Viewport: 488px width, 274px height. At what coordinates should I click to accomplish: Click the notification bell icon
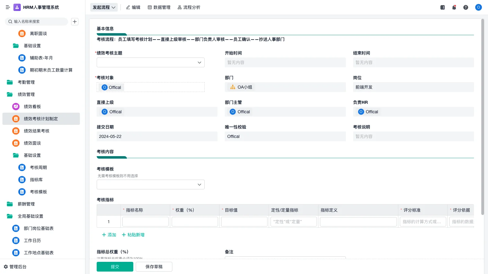[x=454, y=7]
